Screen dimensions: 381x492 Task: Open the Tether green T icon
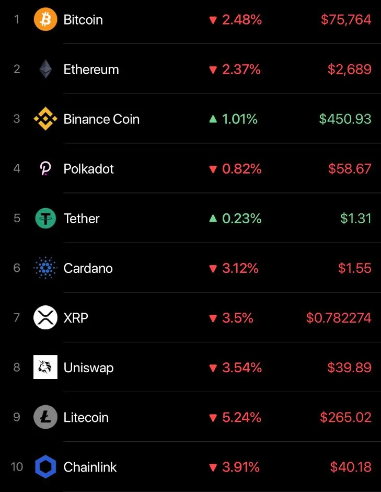point(45,219)
